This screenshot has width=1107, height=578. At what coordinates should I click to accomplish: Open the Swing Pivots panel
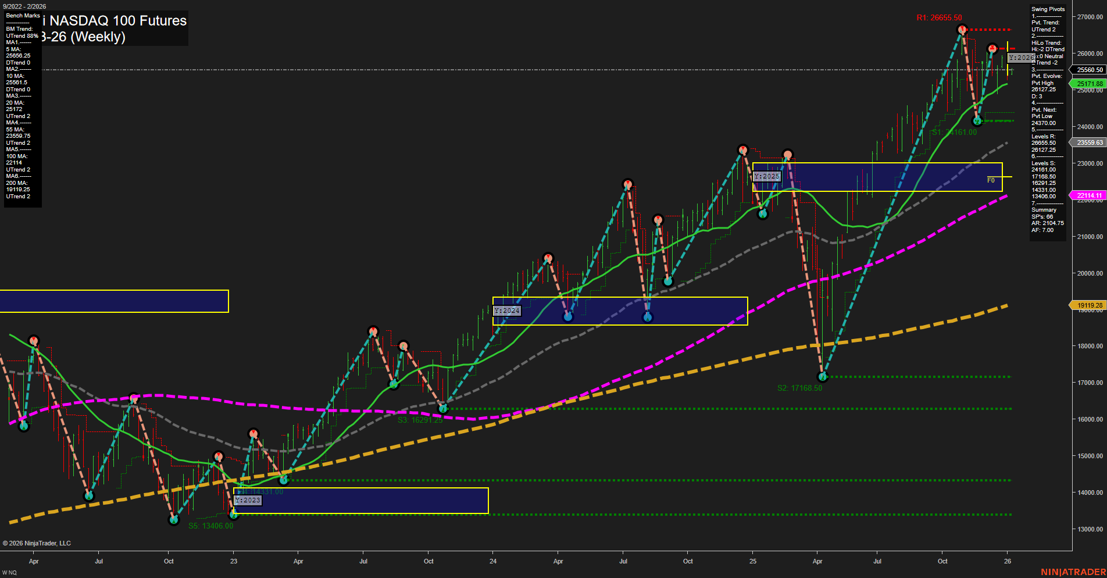1048,9
